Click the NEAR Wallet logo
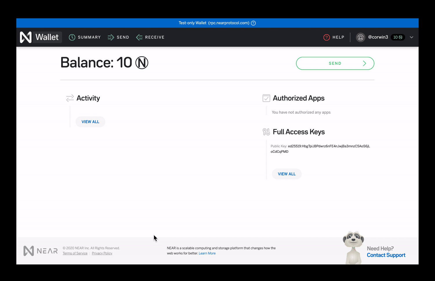435x281 pixels. click(41, 37)
